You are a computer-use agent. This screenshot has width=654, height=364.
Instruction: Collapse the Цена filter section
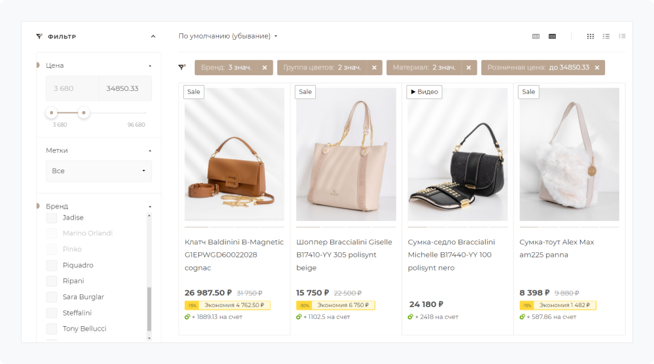pyautogui.click(x=150, y=65)
